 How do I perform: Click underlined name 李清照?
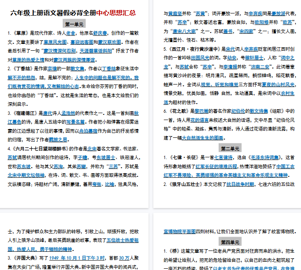pyautogui.click(x=230, y=67)
